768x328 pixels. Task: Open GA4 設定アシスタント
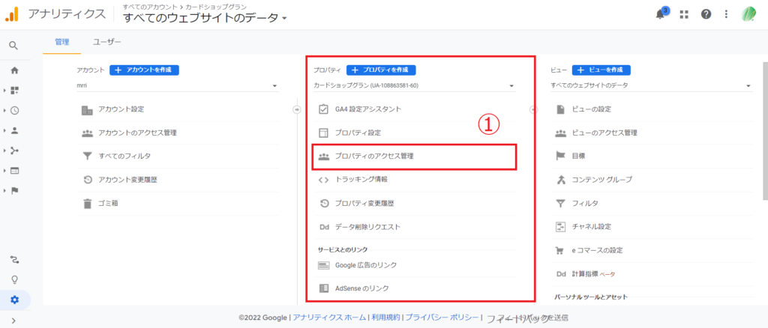[x=367, y=109]
